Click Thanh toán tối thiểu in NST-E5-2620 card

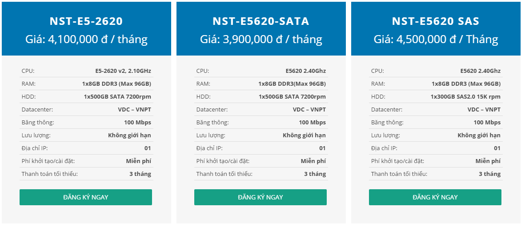coord(50,174)
